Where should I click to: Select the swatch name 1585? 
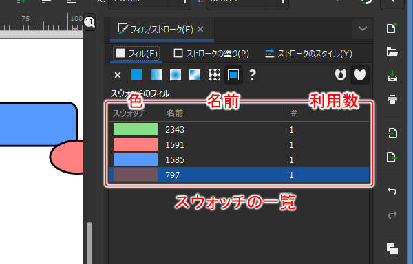click(x=175, y=160)
